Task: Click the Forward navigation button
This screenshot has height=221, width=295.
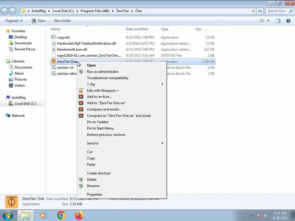Action: [12, 11]
